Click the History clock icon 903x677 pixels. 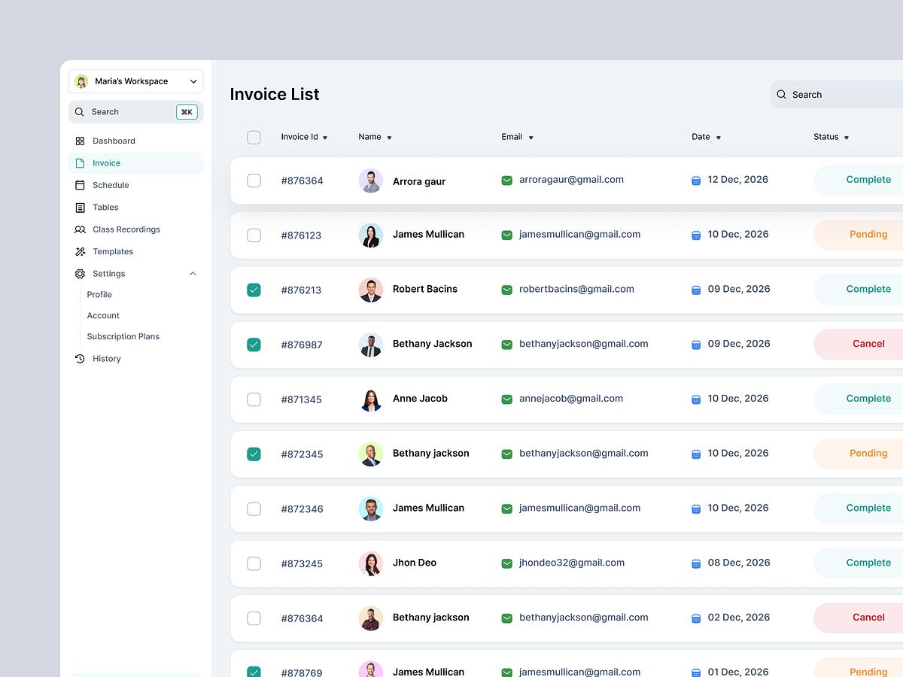coord(80,359)
